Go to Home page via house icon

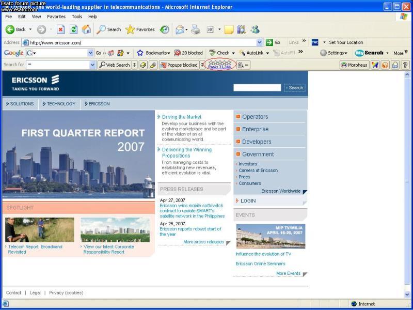point(86,29)
